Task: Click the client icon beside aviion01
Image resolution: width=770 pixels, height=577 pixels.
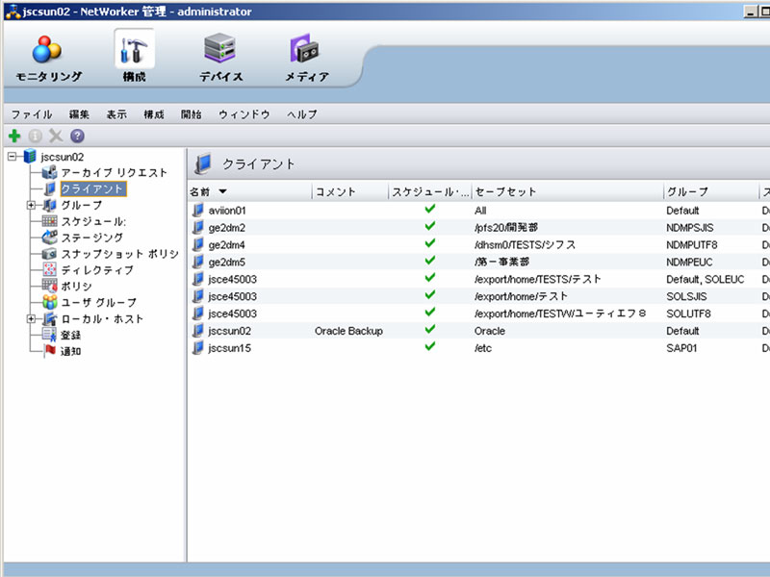Action: pos(198,210)
